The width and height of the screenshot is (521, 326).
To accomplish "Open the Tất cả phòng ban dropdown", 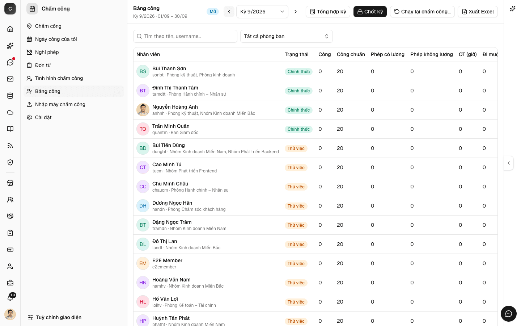I will (287, 36).
